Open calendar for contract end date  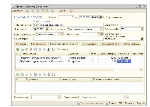[x=142, y=39]
